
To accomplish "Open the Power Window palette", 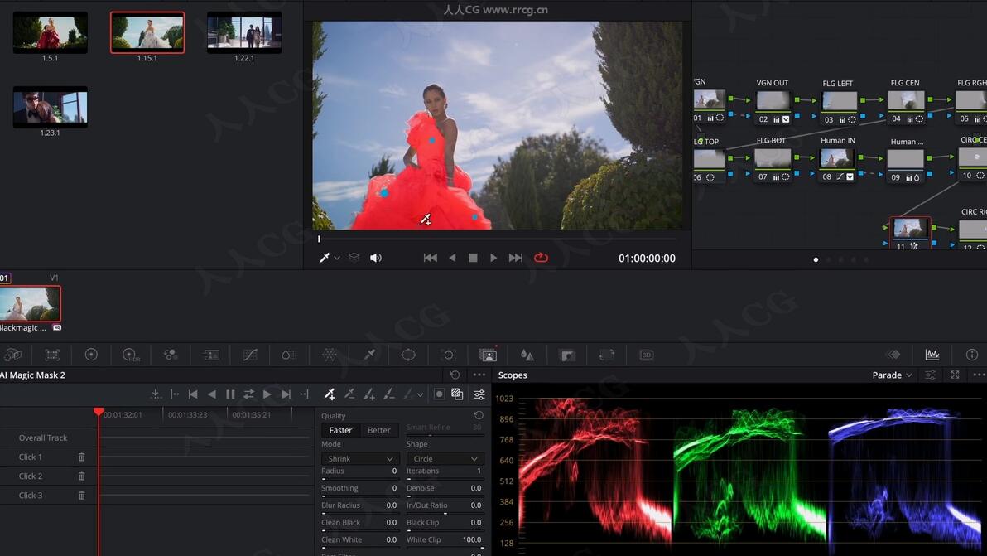I will point(408,355).
